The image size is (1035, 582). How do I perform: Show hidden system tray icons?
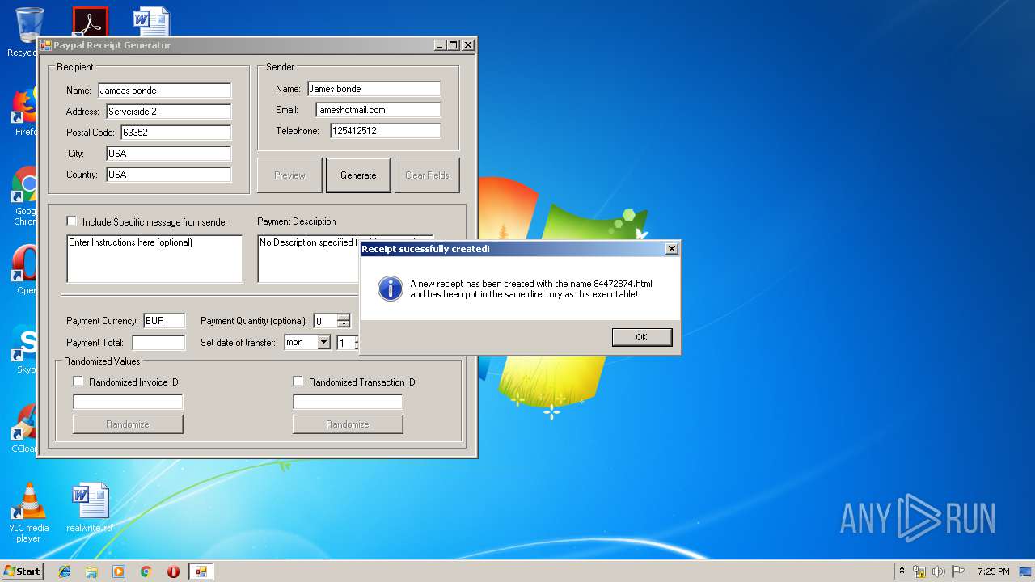click(x=902, y=571)
